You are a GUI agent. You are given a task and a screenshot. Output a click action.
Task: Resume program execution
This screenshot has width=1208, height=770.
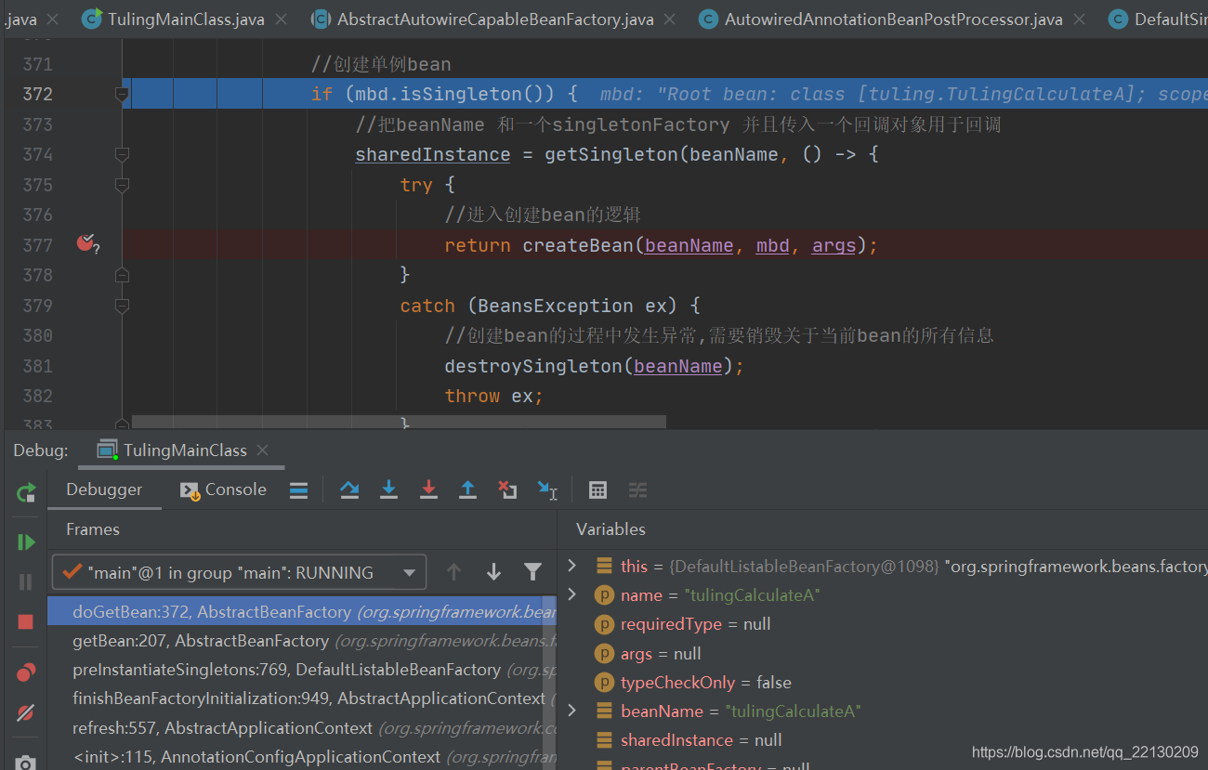26,542
